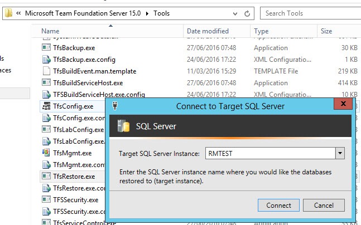Select the TfsBackup.exe application icon
The image size is (361, 225).
(x=46, y=47)
